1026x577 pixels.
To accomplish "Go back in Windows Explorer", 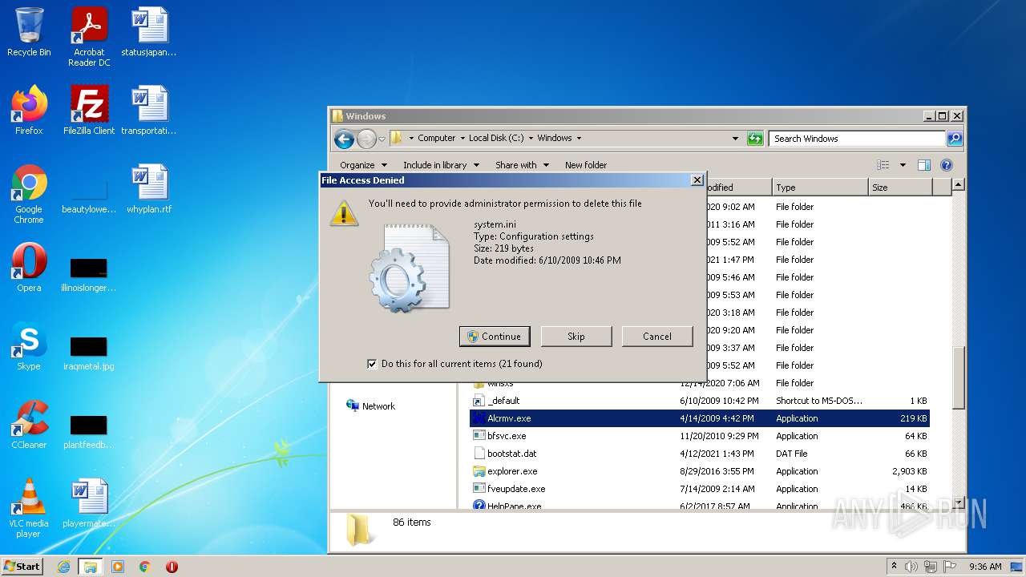I will click(344, 139).
